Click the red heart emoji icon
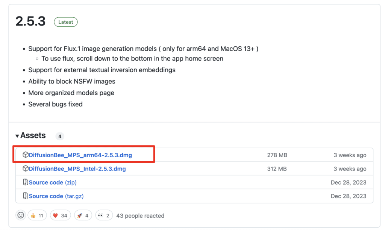This screenshot has width=385, height=231. pos(55,216)
